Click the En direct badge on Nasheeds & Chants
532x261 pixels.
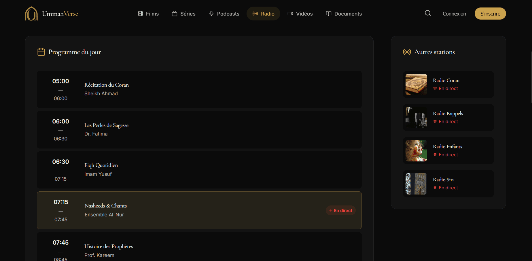[x=341, y=210]
